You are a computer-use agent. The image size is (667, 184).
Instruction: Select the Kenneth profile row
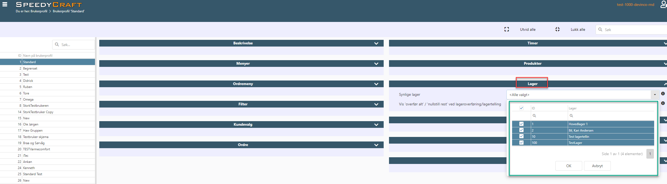pyautogui.click(x=47, y=168)
